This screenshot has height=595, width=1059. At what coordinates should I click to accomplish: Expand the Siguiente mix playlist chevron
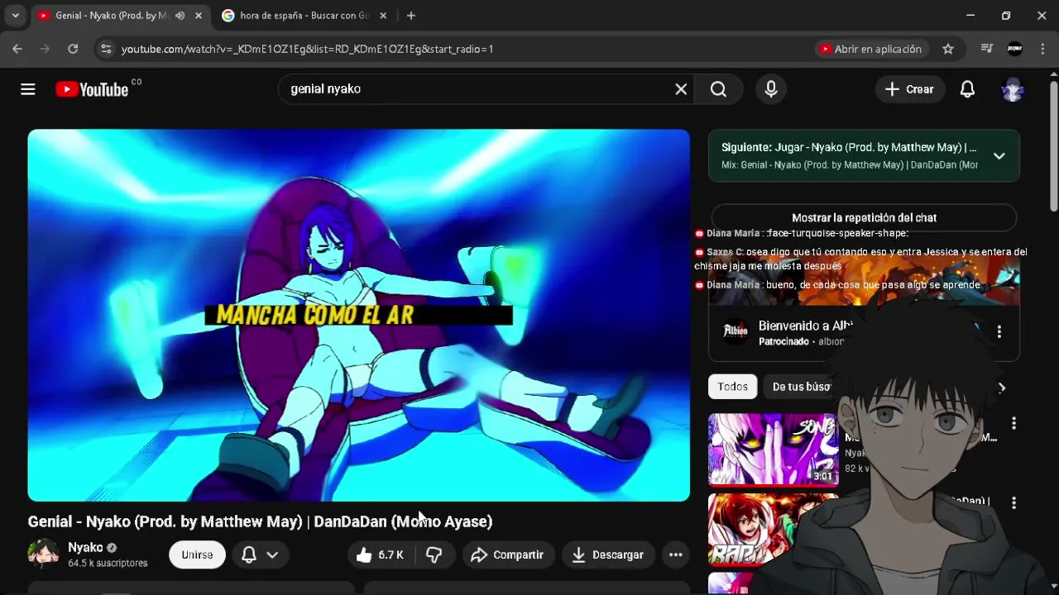click(x=999, y=155)
